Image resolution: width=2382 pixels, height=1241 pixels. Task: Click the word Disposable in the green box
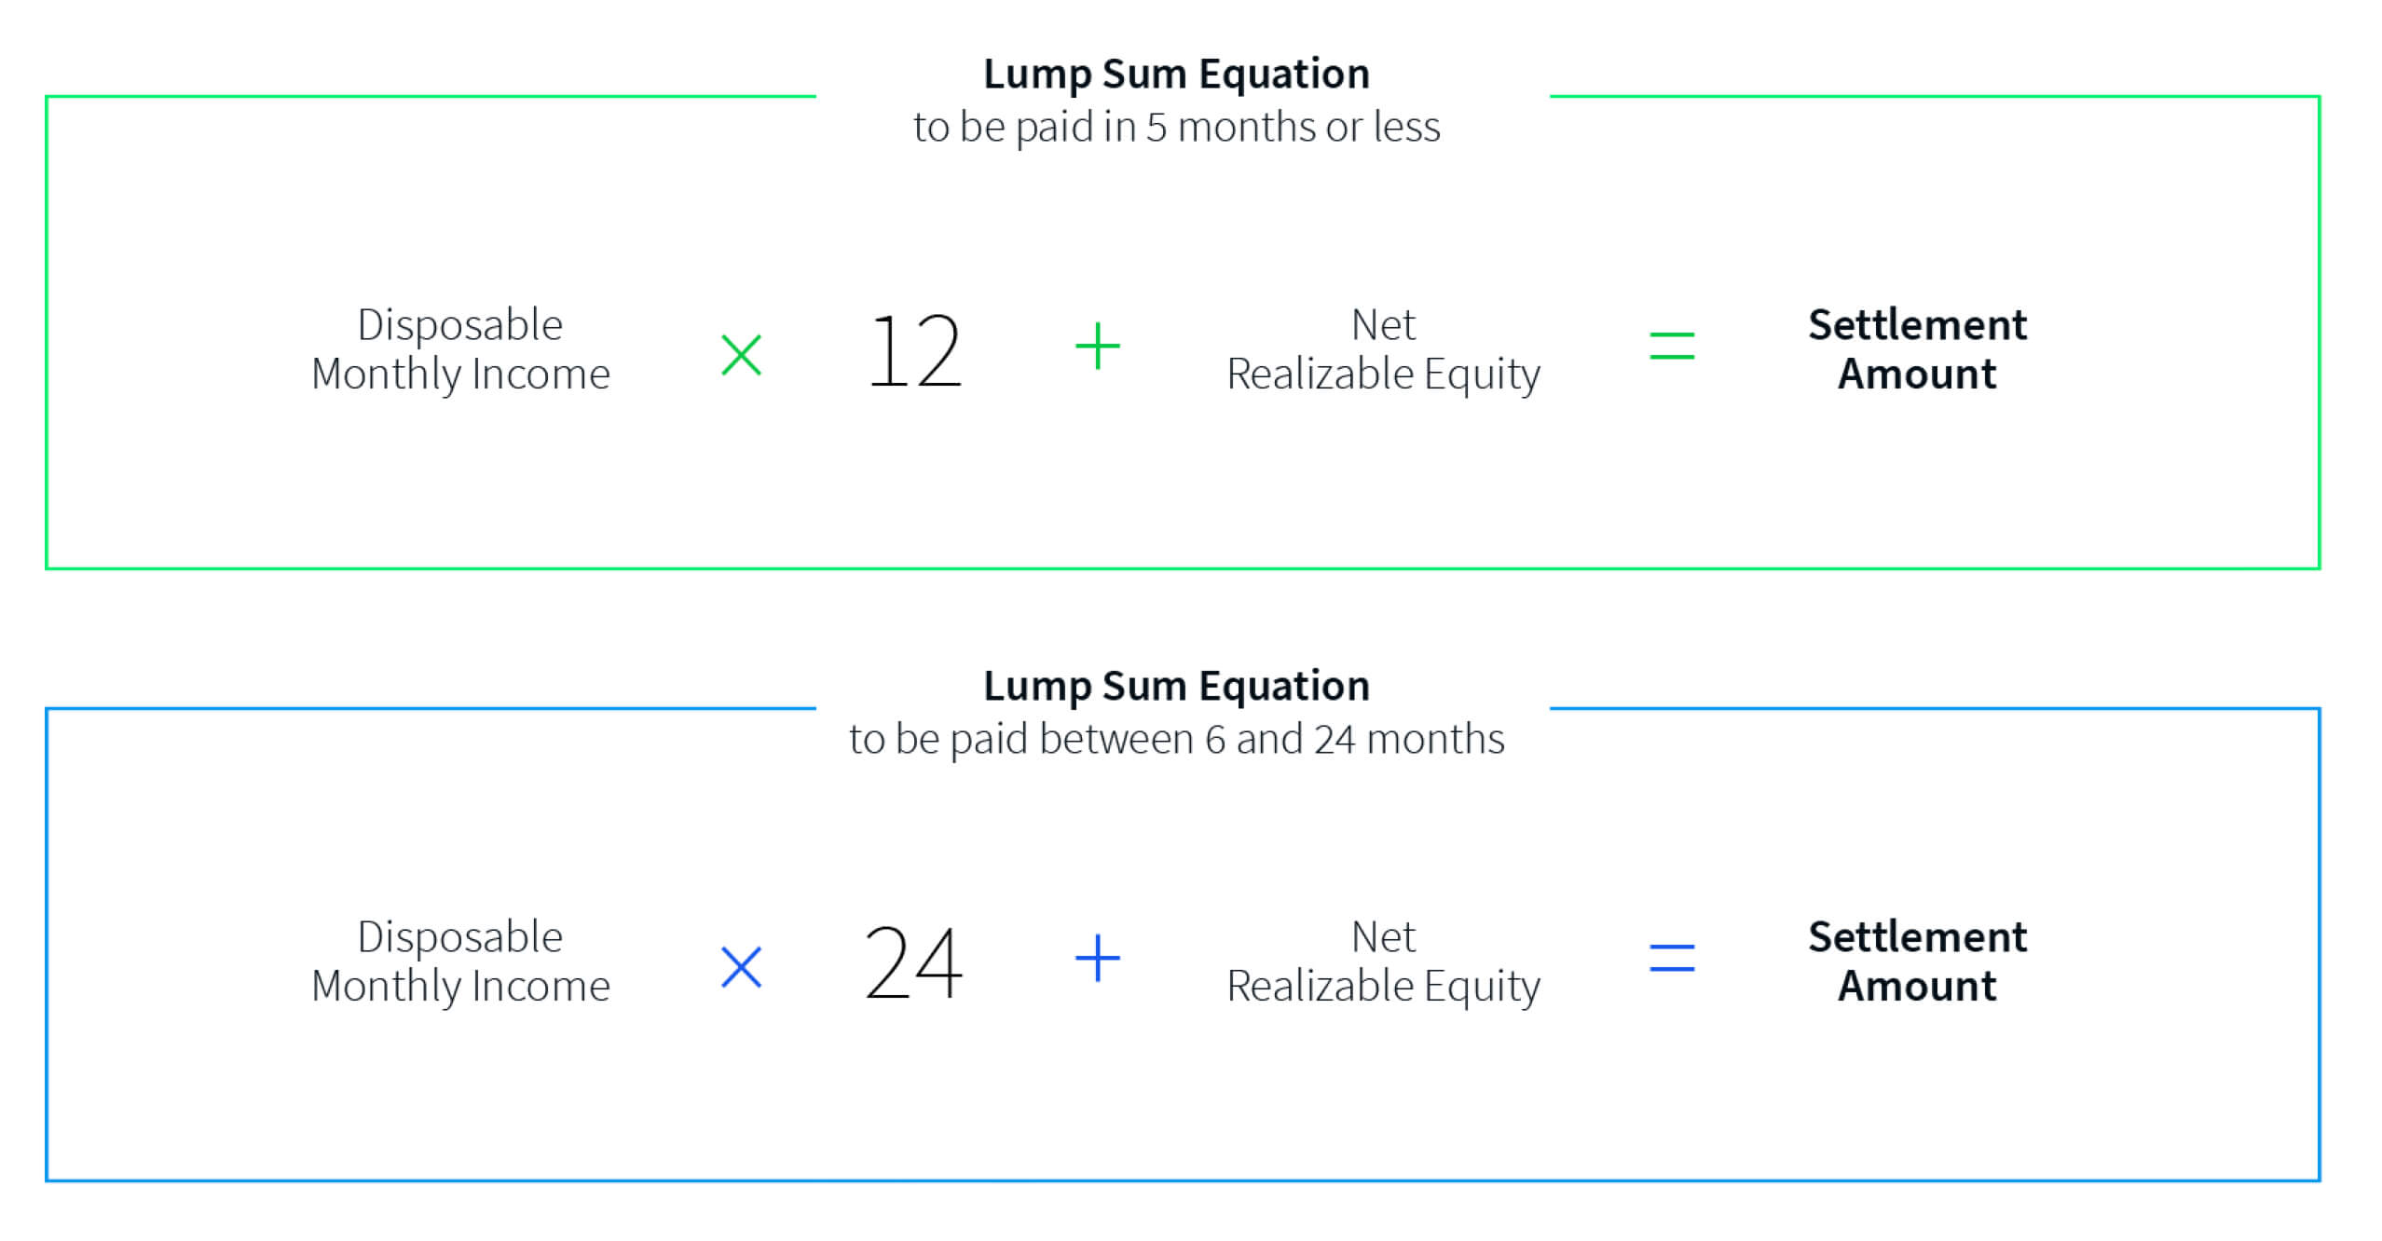(460, 326)
